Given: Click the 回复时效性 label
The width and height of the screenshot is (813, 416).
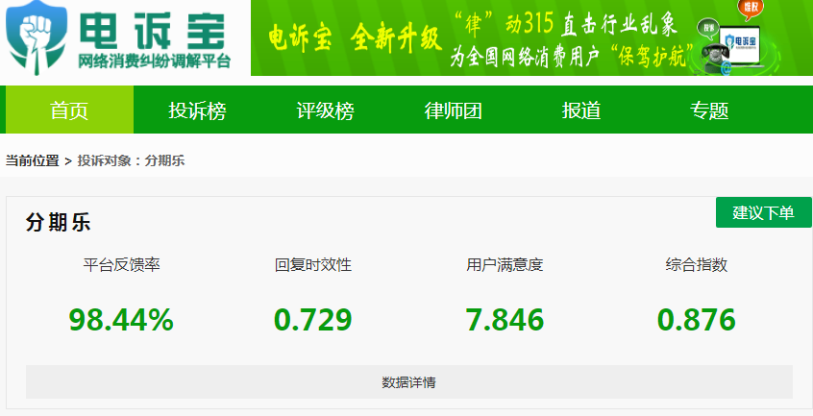Looking at the screenshot, I should pyautogui.click(x=313, y=265).
